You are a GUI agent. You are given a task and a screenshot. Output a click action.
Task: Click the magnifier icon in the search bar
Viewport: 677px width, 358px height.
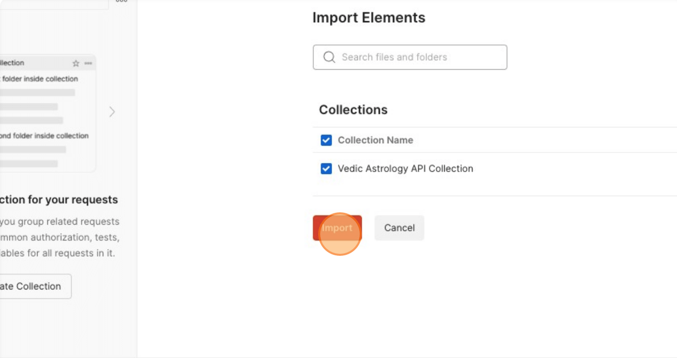[x=329, y=57]
